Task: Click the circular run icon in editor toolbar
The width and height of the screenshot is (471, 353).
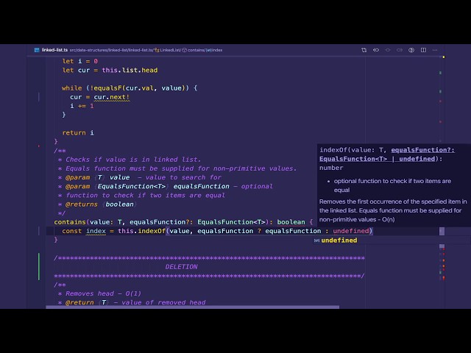Action: pos(411,50)
